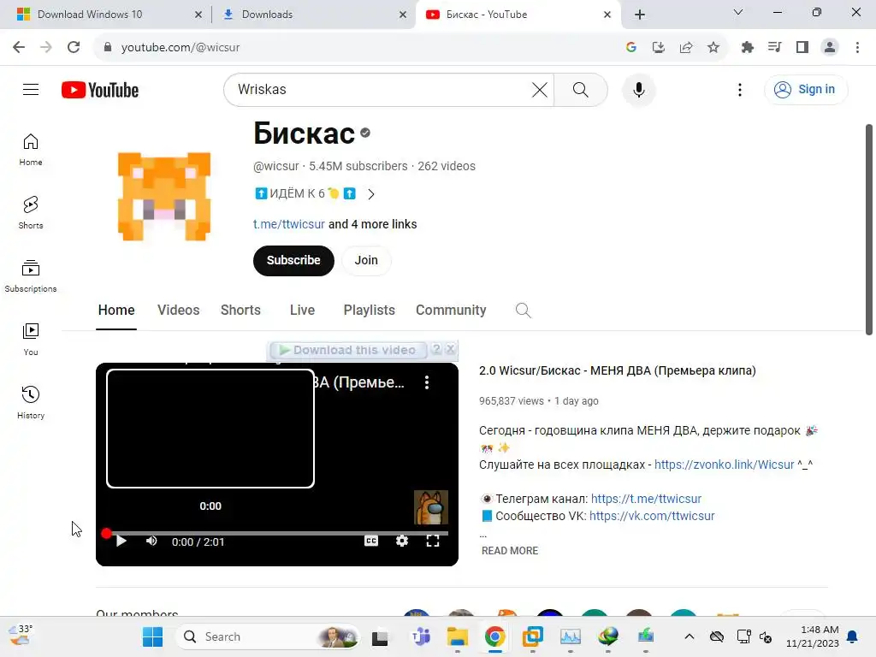Enter fullscreen on the video player
The height and width of the screenshot is (657, 876).
pos(433,541)
